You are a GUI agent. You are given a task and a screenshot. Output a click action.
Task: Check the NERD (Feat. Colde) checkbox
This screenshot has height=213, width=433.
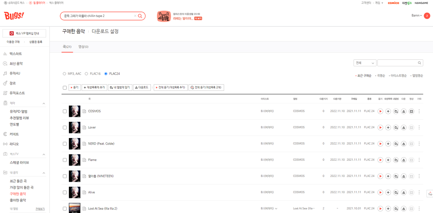click(x=65, y=144)
